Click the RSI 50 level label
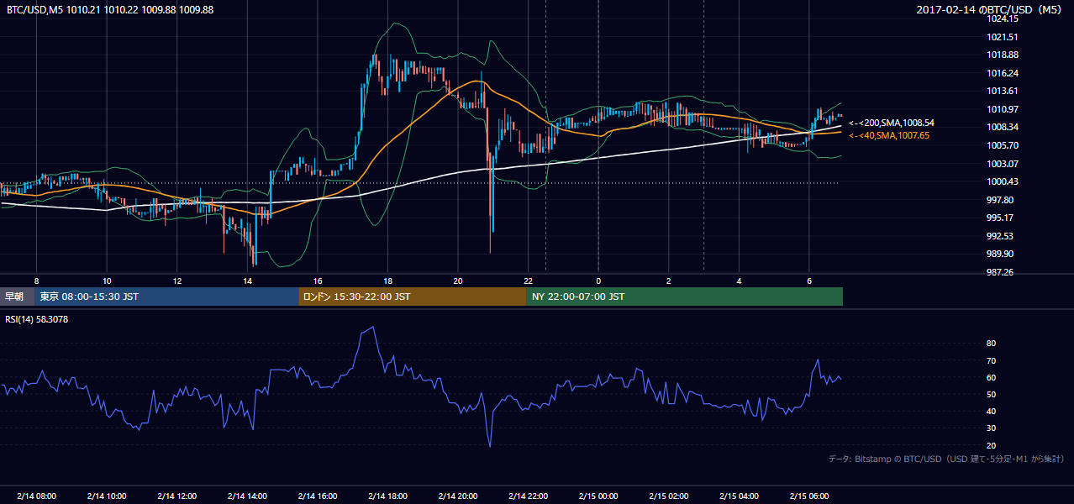1074x504 pixels. coord(992,394)
